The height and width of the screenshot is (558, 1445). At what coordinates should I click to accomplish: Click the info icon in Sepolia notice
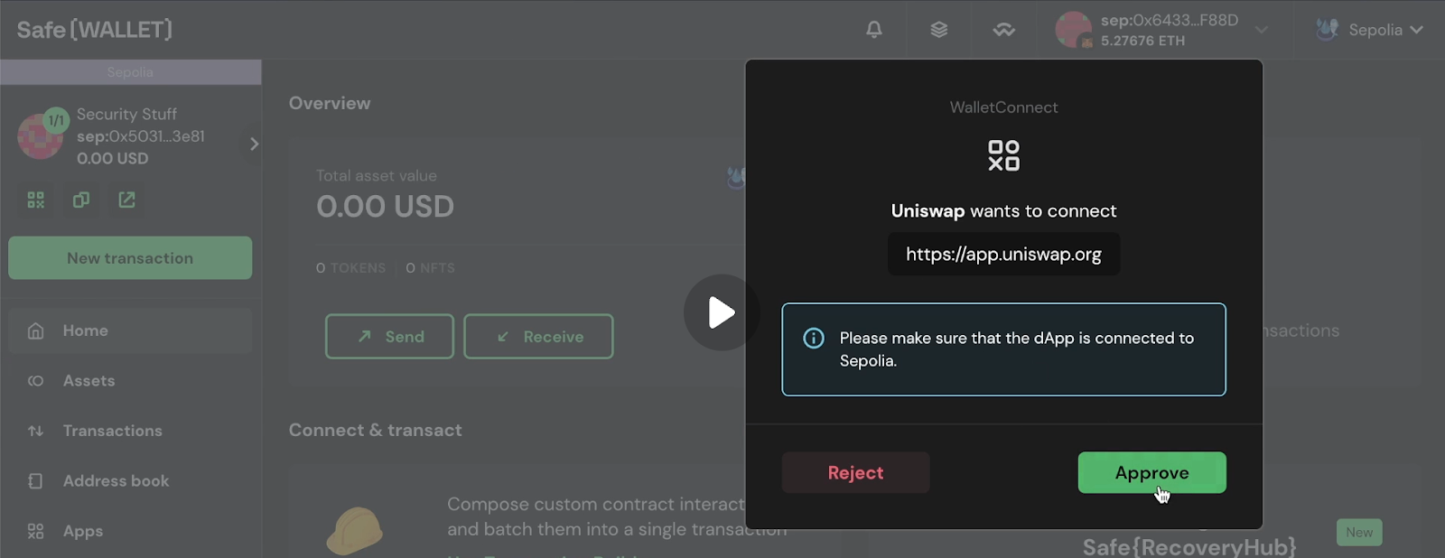[814, 339]
